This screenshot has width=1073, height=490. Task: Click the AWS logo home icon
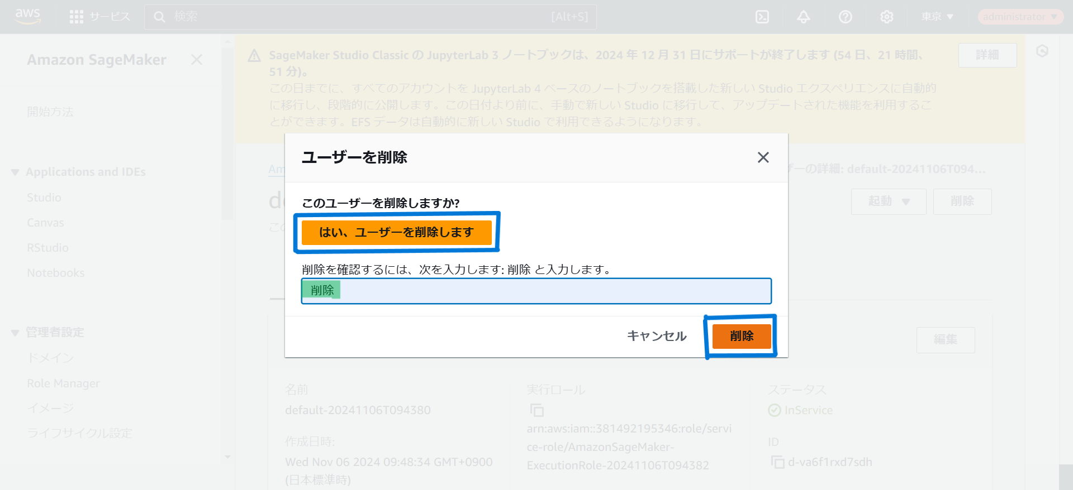[28, 16]
